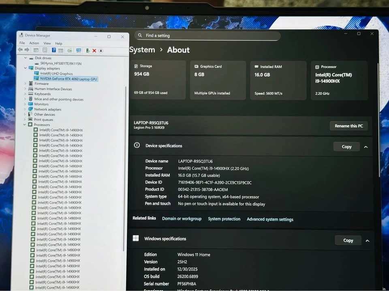Viewport: 389px width, 291px height.
Task: Click the Device specifications info icon
Action: pos(137,145)
